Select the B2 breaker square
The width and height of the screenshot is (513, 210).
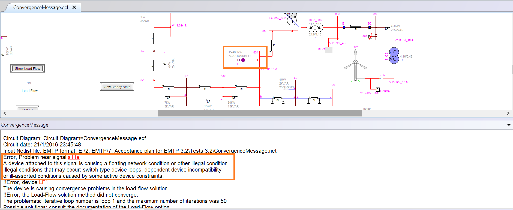click(370, 27)
